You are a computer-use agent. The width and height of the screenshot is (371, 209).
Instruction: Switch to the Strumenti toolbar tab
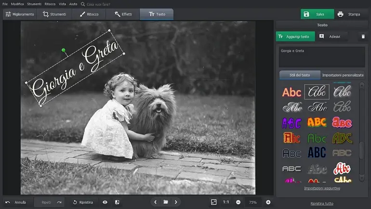(x=54, y=14)
